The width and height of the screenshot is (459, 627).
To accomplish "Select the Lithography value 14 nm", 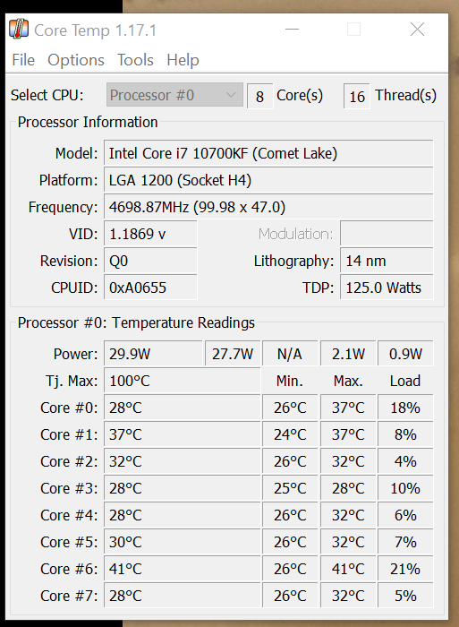I will click(387, 261).
